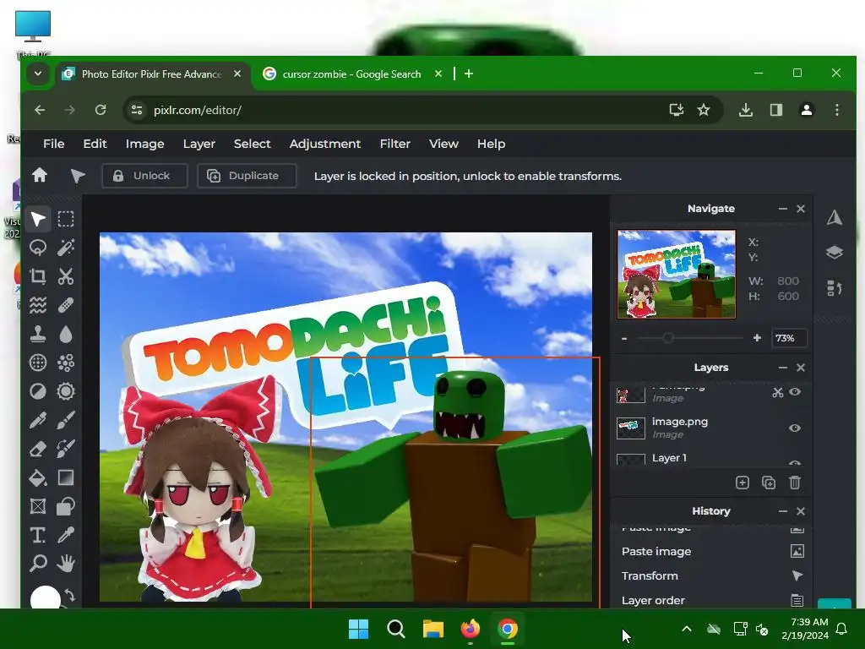Close the Layers panel

coord(801,368)
